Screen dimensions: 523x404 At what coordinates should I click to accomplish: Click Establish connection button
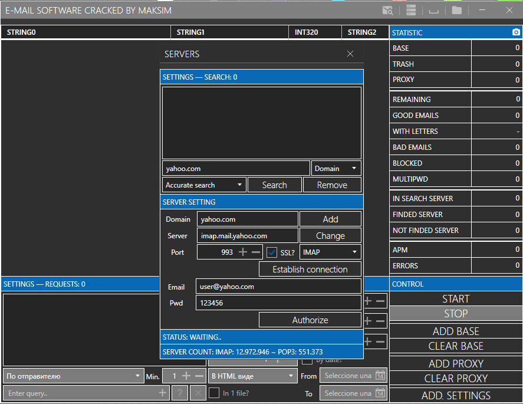310,269
